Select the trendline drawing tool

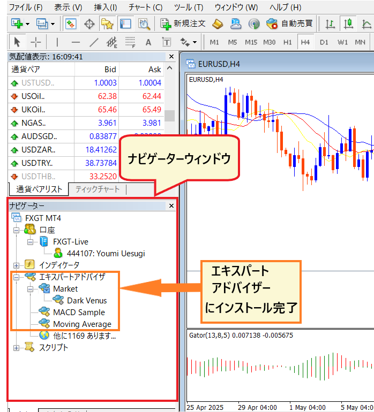coord(94,42)
